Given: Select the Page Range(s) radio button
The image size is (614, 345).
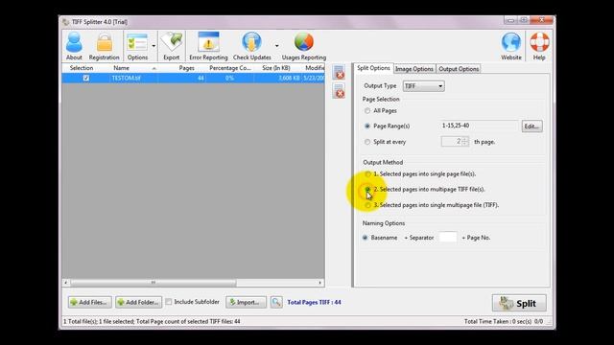Looking at the screenshot, I should pos(367,126).
